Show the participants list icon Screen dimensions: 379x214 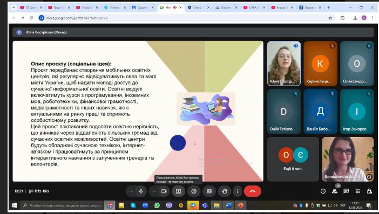click(x=335, y=191)
